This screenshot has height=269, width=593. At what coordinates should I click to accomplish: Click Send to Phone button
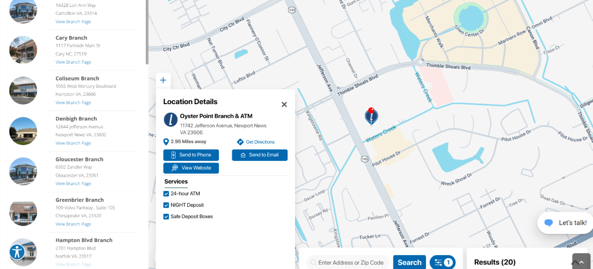point(191,155)
